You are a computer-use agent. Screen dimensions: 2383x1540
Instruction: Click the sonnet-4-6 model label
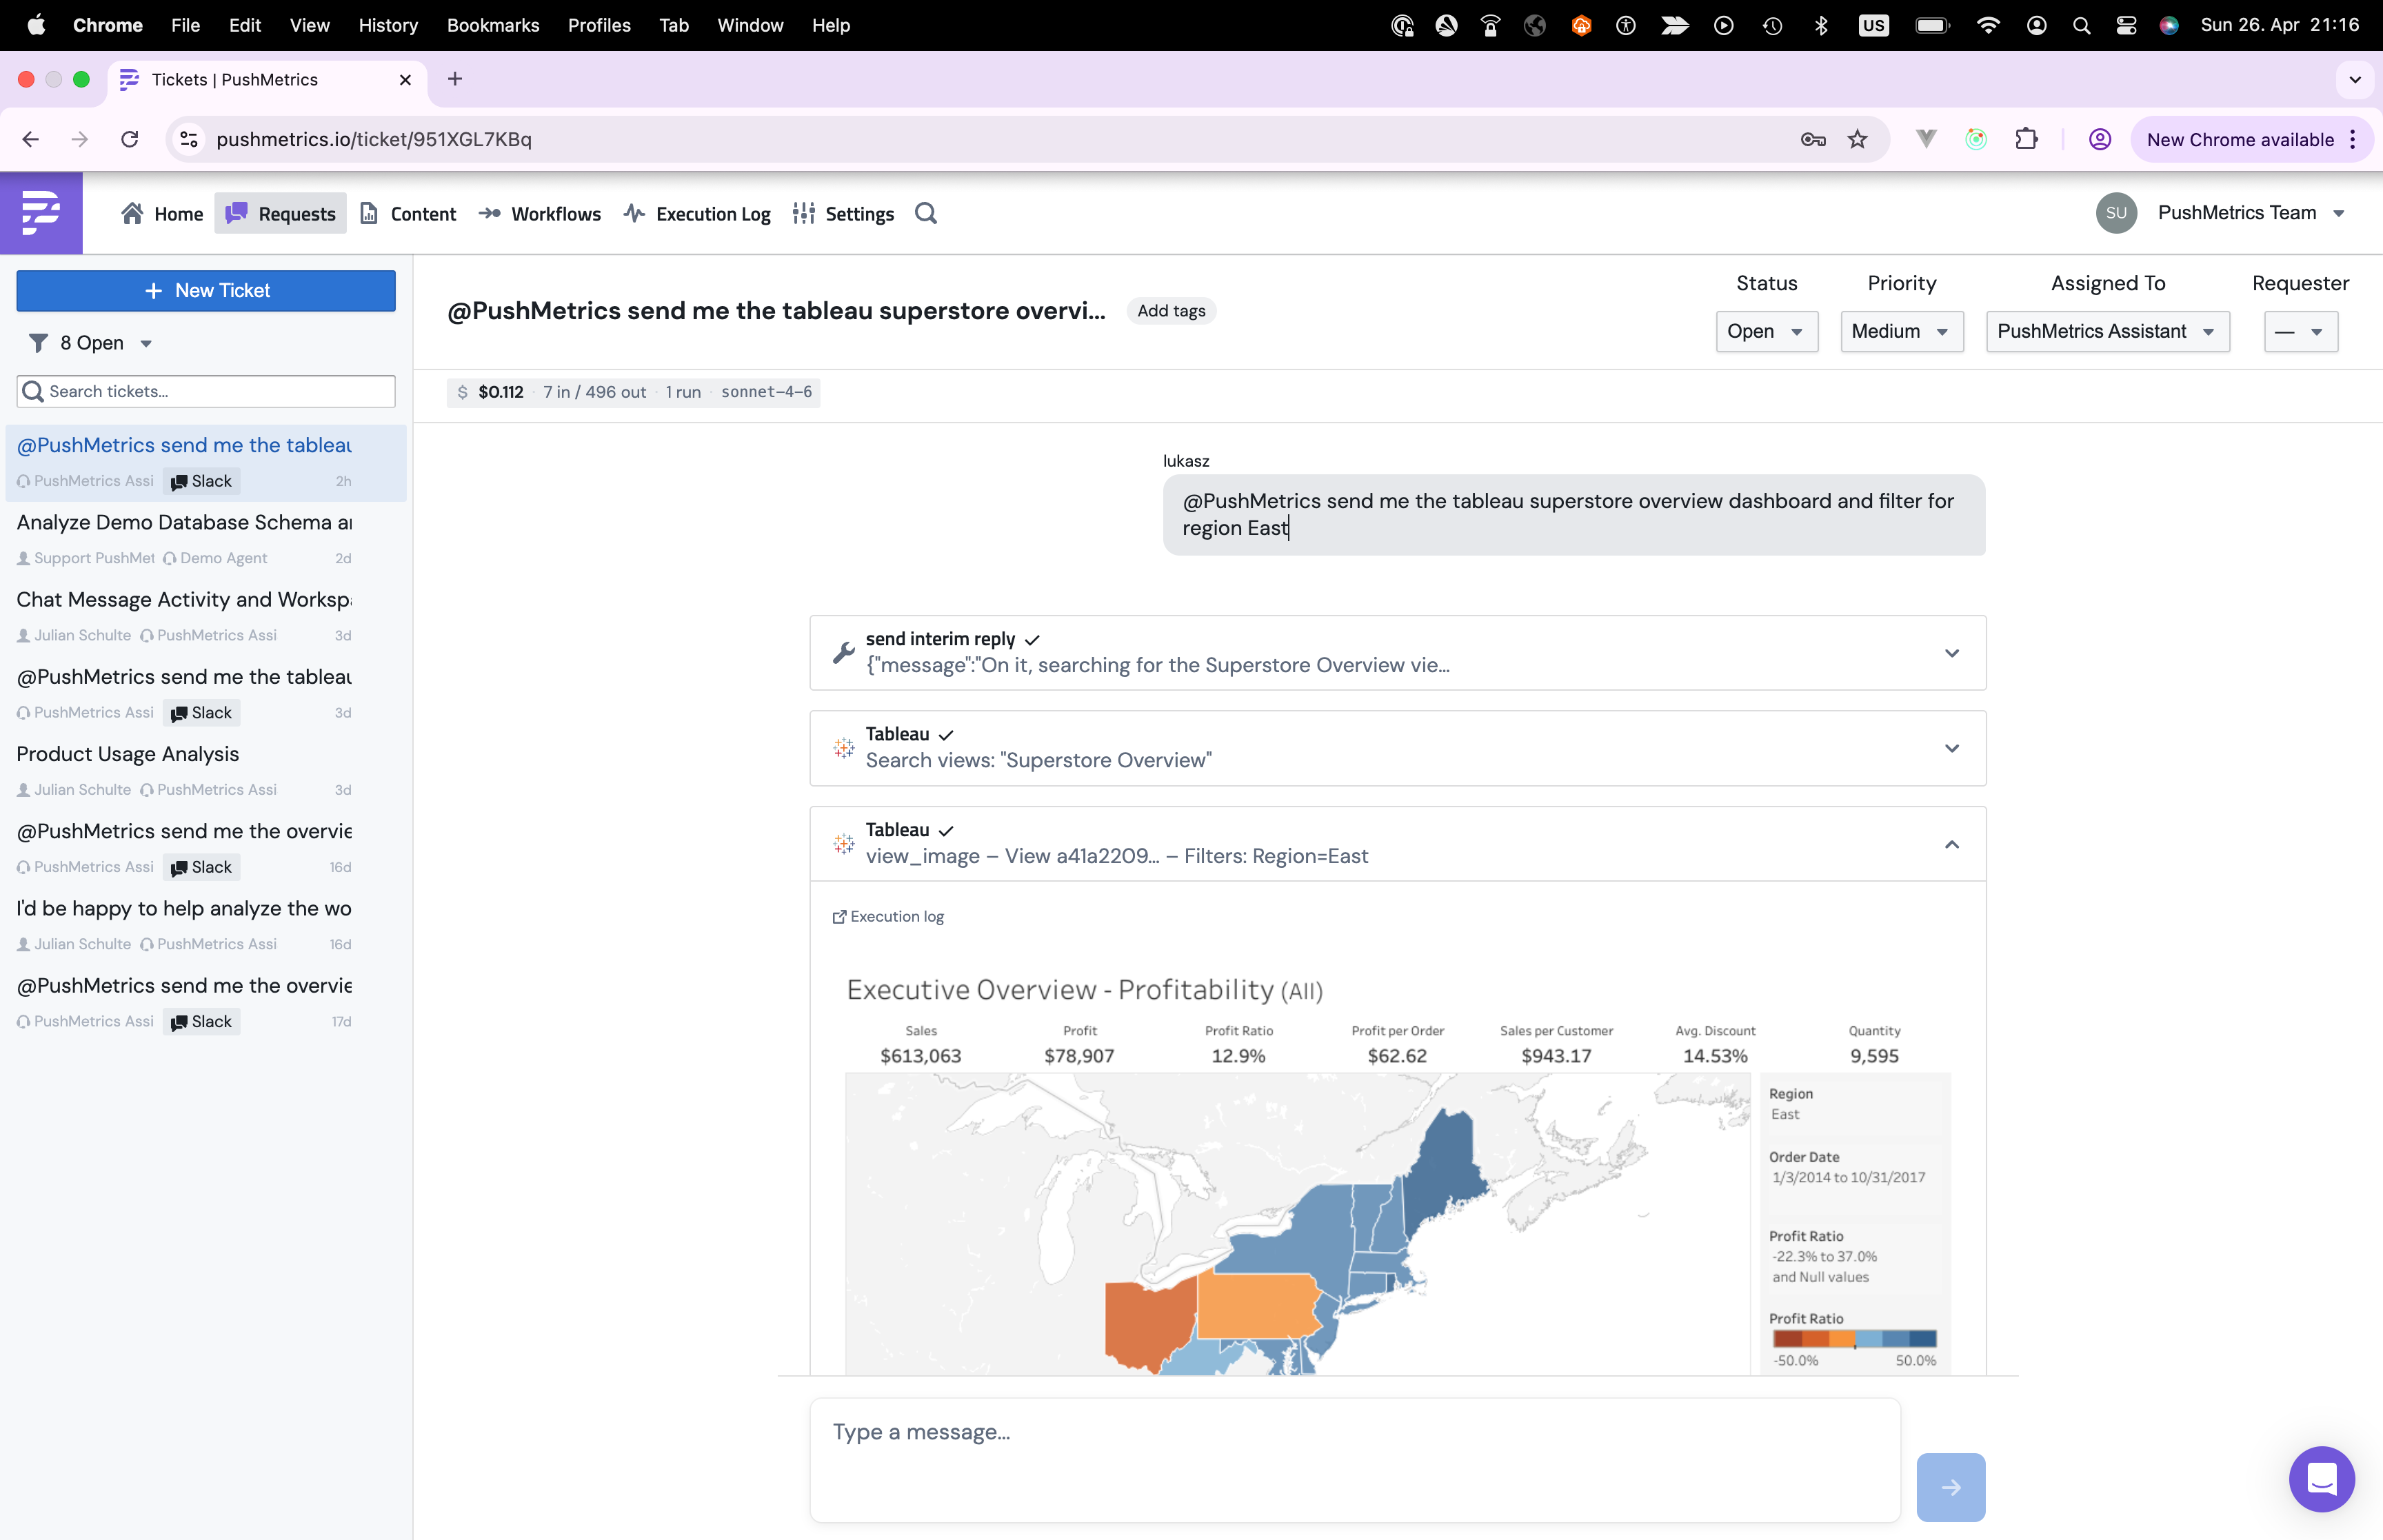point(766,392)
